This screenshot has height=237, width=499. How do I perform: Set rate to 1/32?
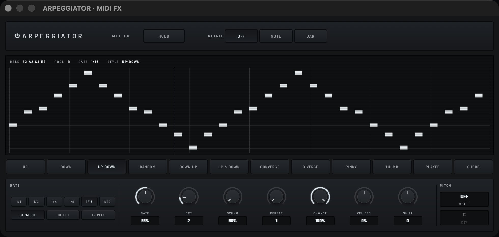coord(107,202)
